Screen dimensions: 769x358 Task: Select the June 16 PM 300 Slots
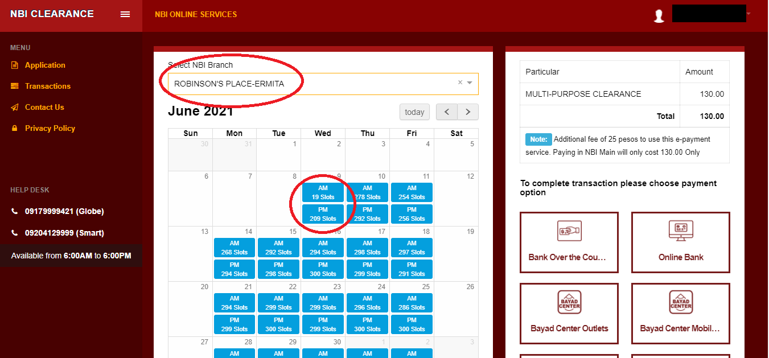click(x=323, y=269)
